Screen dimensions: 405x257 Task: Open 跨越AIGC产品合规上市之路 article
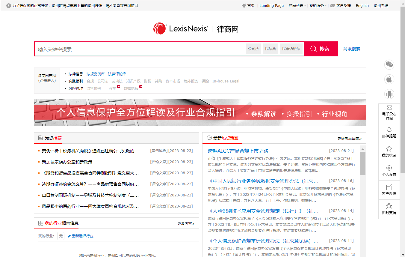tap(238, 151)
